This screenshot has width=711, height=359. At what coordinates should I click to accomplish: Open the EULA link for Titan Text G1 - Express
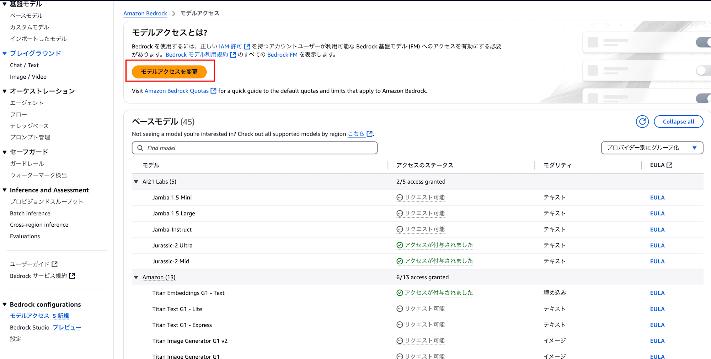coord(657,325)
